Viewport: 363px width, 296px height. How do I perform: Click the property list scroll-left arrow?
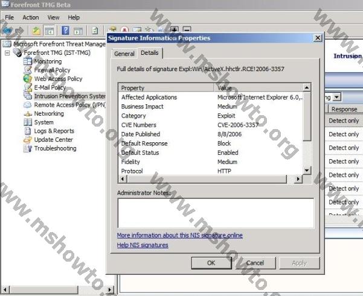coord(123,179)
